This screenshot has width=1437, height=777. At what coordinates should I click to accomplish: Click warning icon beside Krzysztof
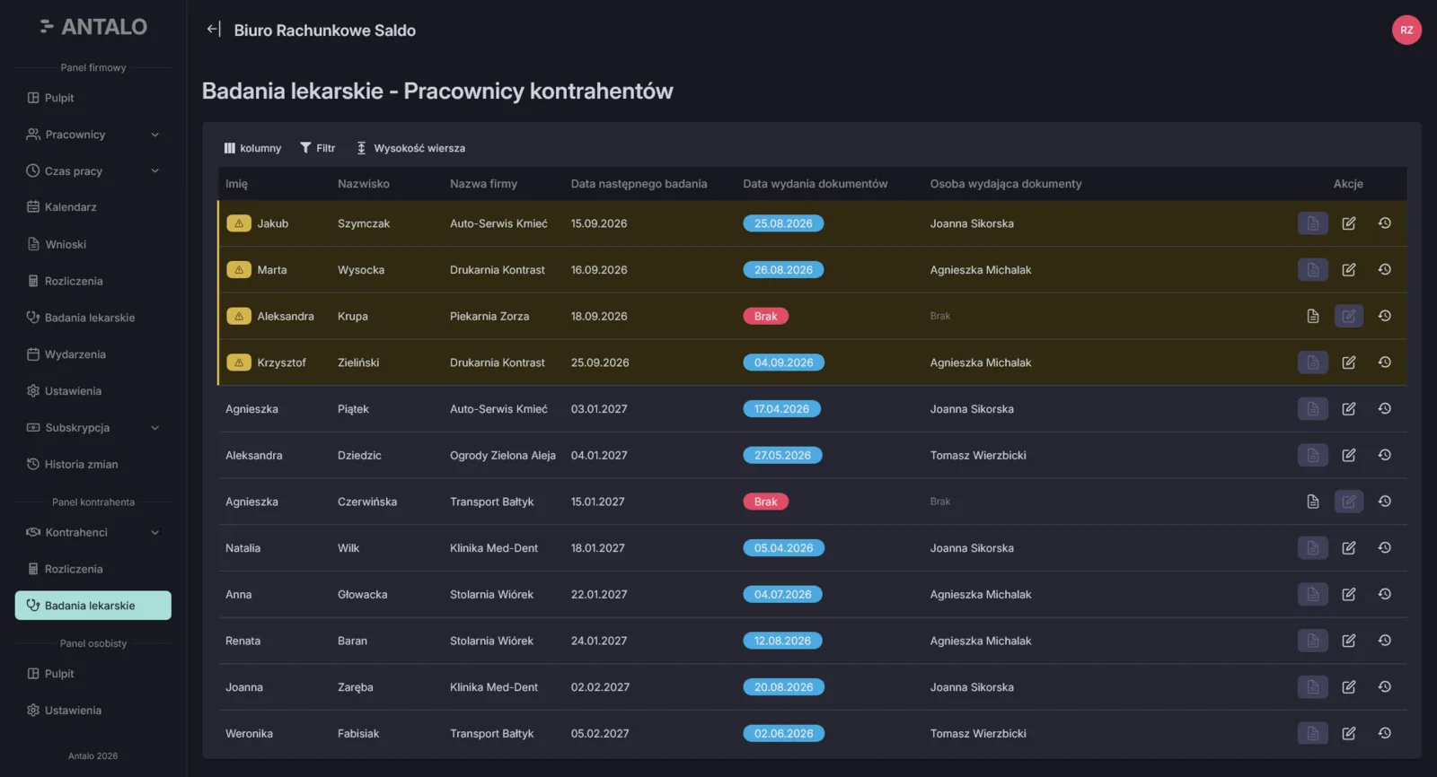(x=239, y=362)
